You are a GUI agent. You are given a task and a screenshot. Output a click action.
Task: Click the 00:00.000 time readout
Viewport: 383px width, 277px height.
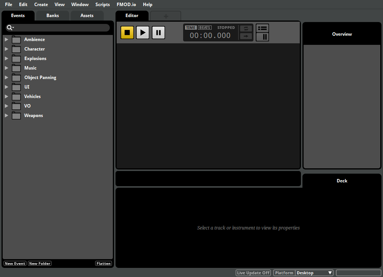pyautogui.click(x=210, y=35)
